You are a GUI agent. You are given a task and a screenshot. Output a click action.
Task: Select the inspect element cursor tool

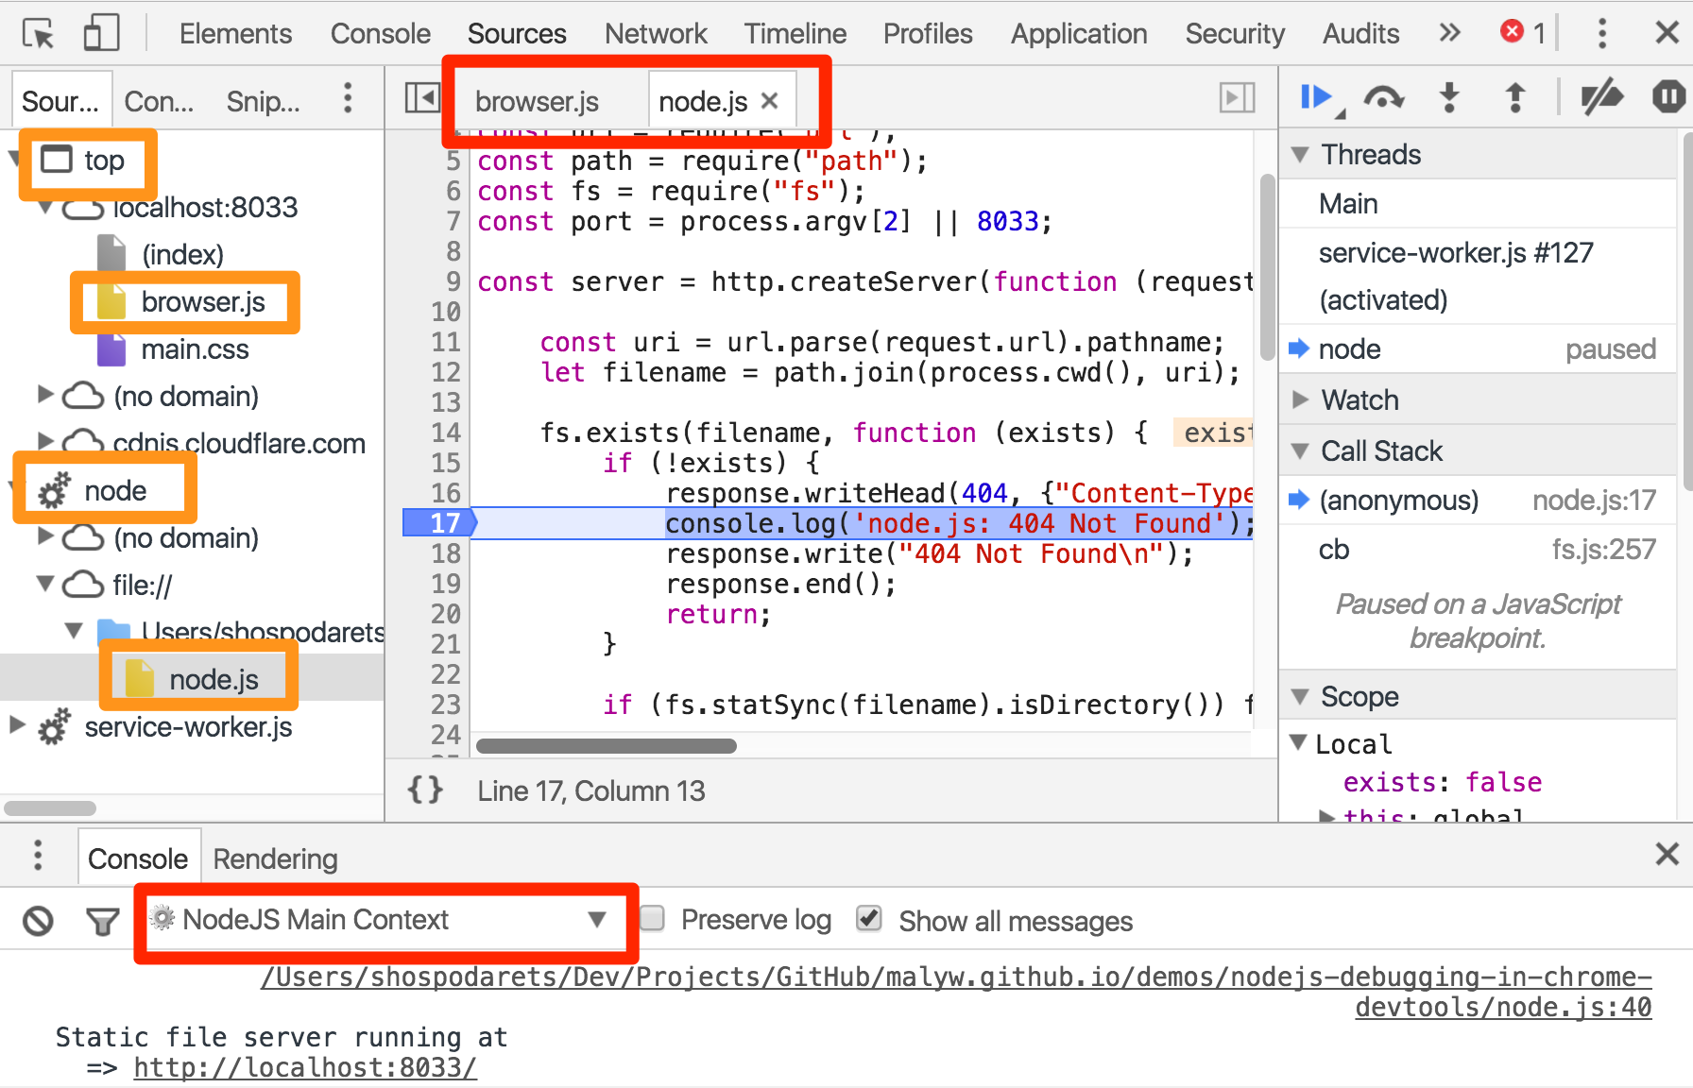[x=38, y=32]
